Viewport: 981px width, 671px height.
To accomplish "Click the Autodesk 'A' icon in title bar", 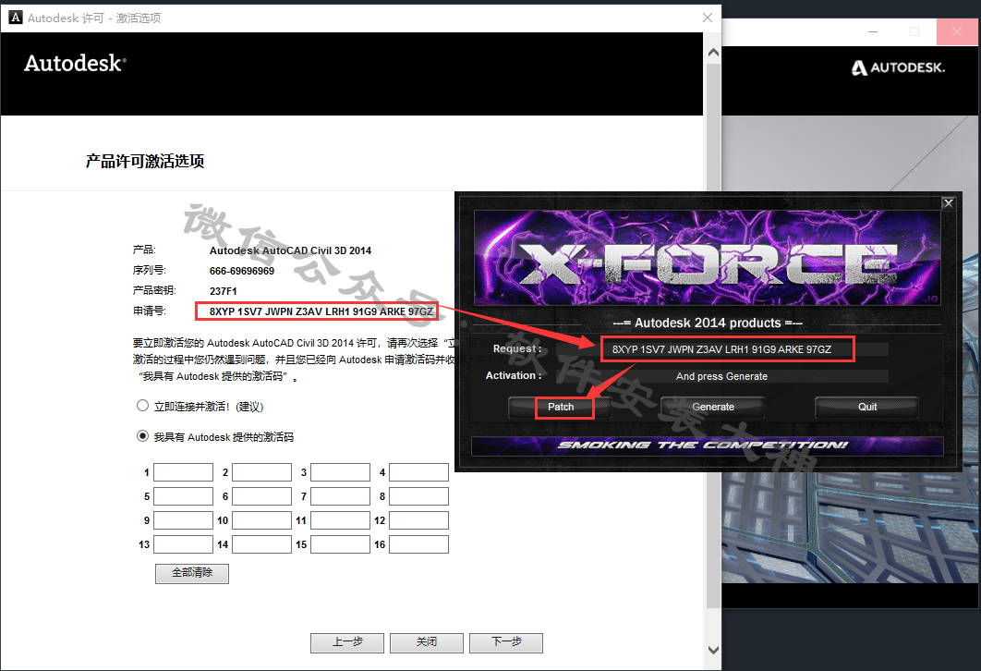I will tap(13, 17).
